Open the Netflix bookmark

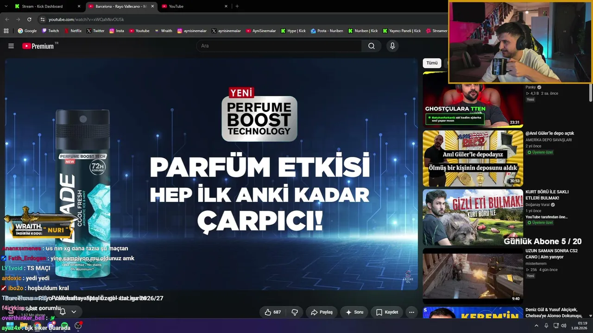tap(72, 31)
